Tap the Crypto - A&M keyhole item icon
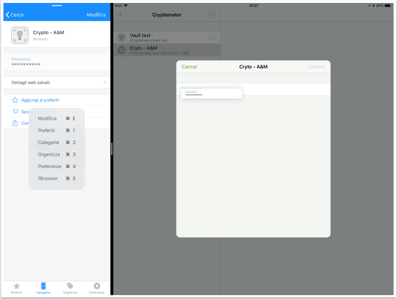 [x=20, y=36]
